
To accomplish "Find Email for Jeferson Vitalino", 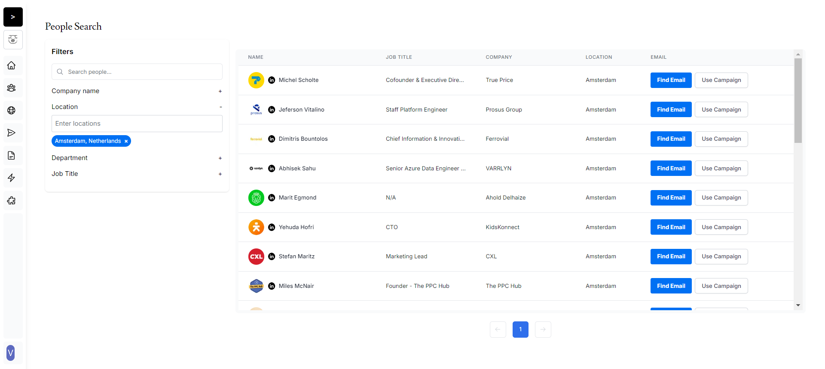I will [x=671, y=109].
